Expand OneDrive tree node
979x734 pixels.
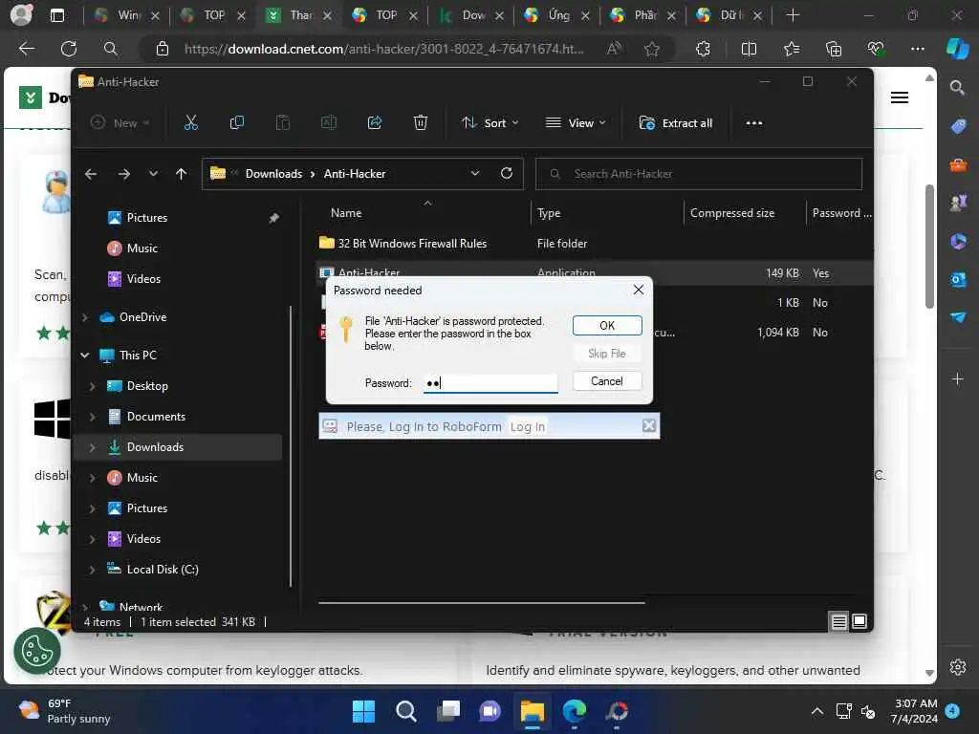[x=85, y=317]
